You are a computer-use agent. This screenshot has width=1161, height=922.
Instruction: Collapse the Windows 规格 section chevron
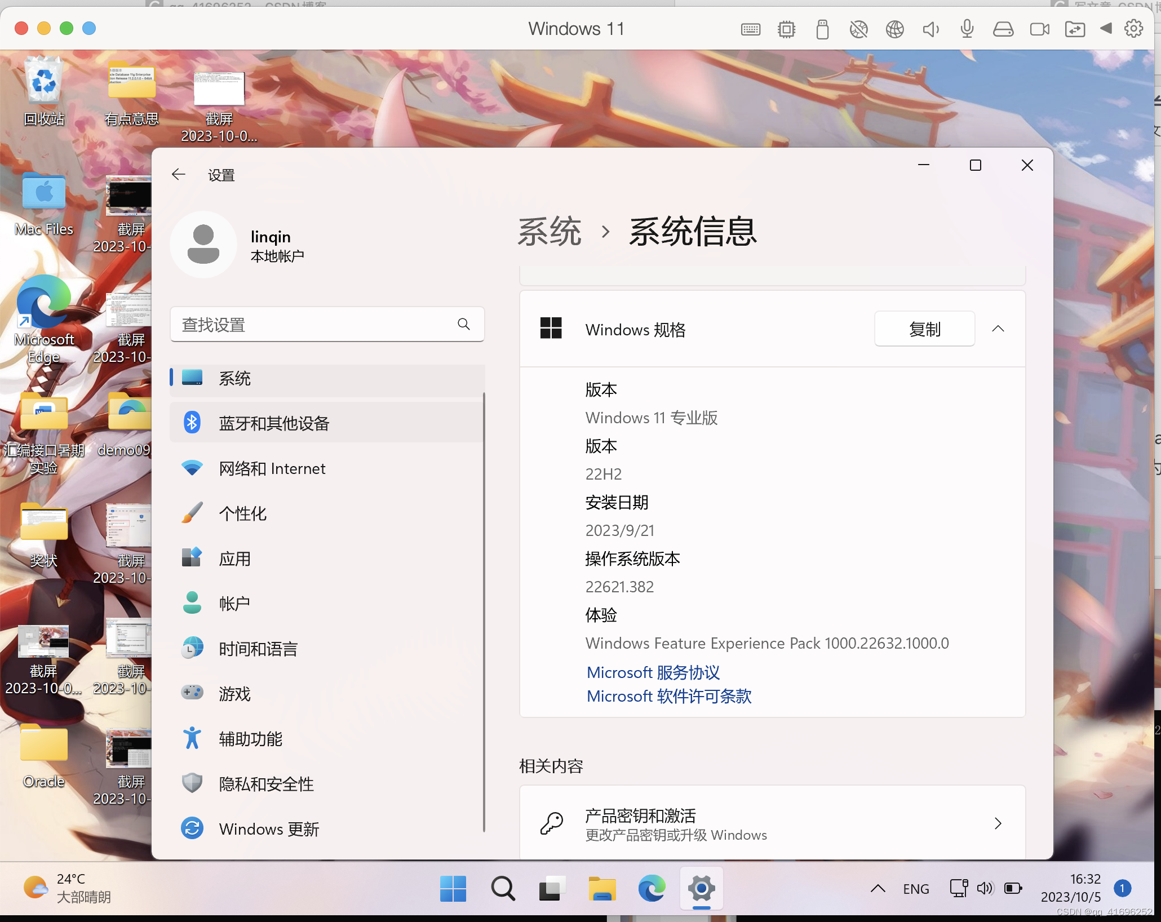tap(998, 329)
